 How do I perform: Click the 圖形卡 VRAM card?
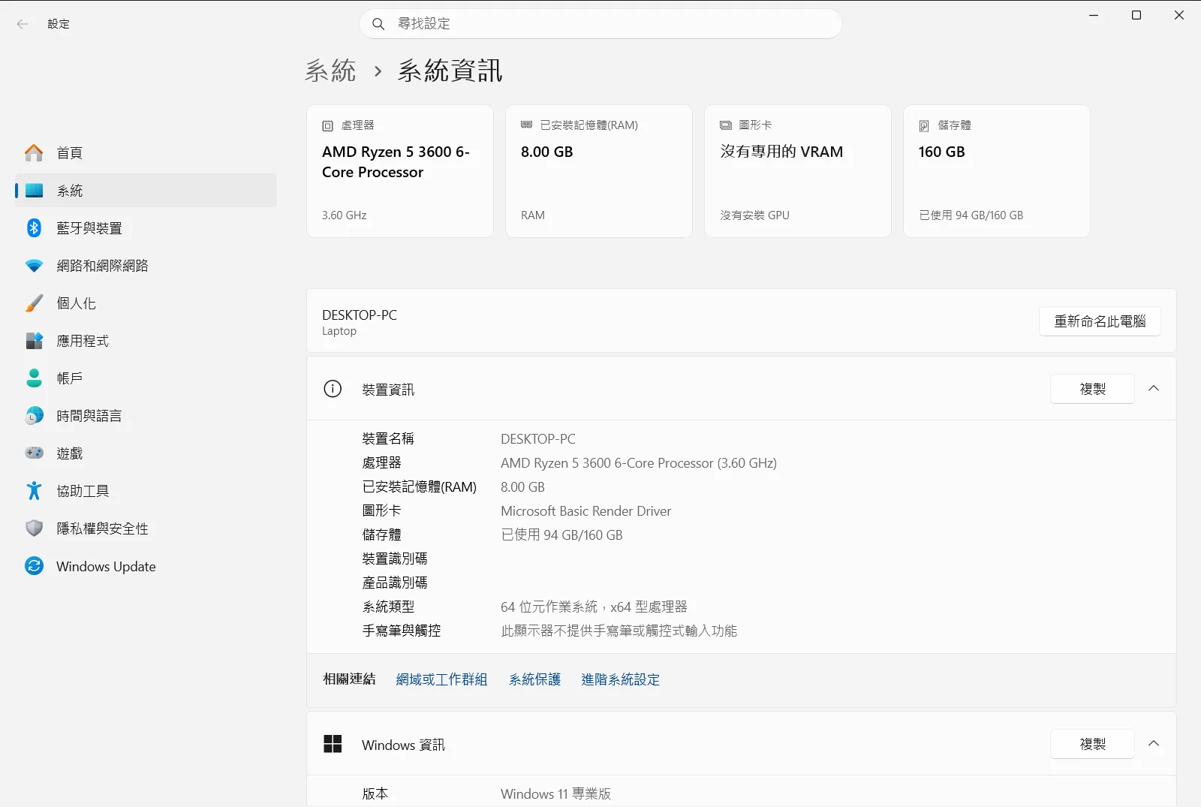point(798,171)
